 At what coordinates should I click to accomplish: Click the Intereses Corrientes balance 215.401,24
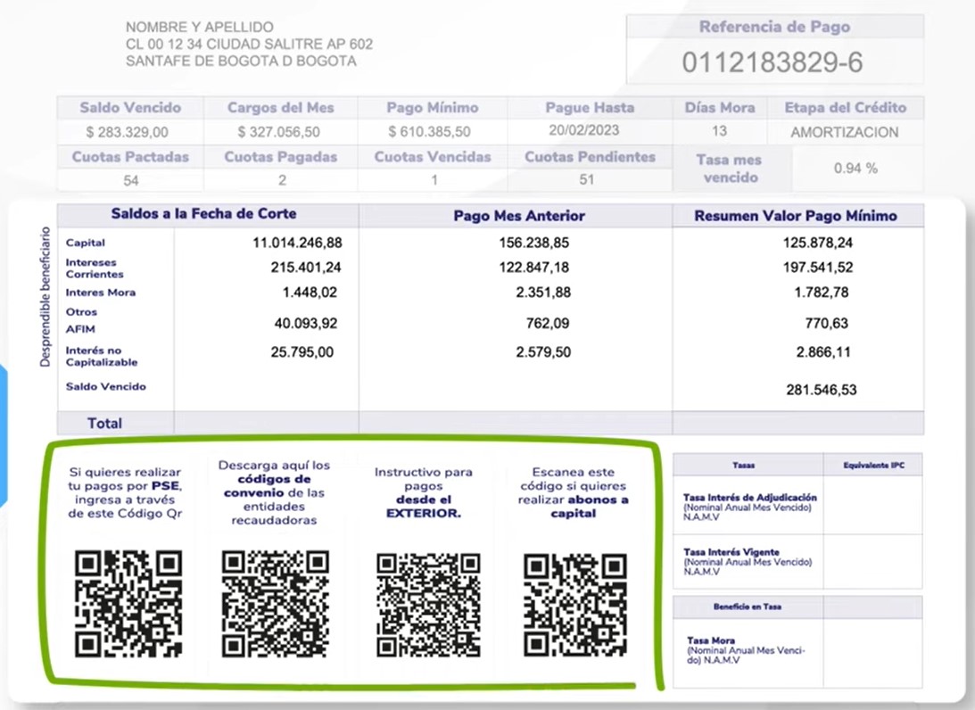306,268
